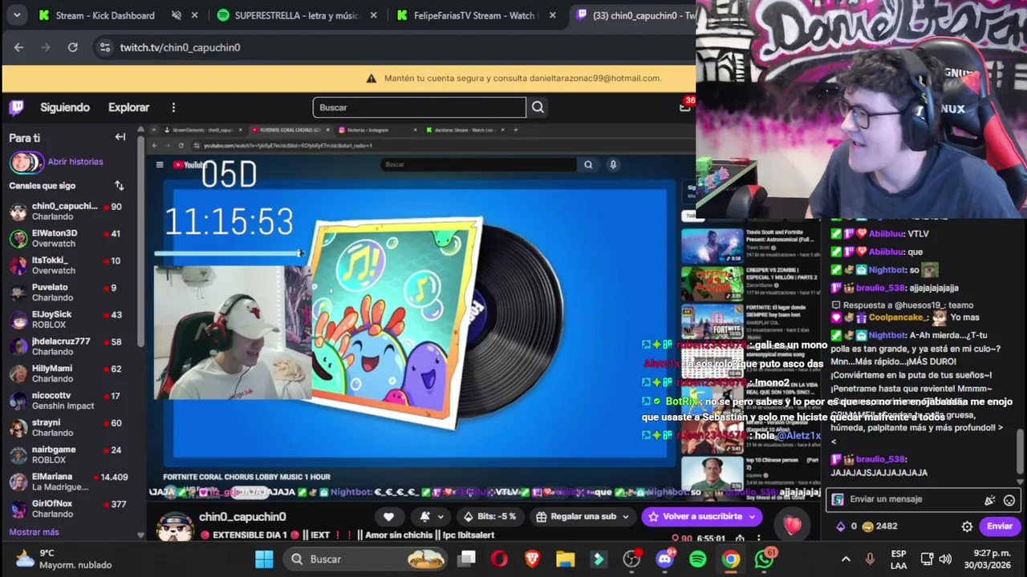Click the browser back arrow
This screenshot has width=1027, height=577.
pyautogui.click(x=18, y=47)
